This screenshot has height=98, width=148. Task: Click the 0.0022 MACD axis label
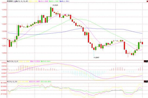pyautogui.click(x=4, y=63)
